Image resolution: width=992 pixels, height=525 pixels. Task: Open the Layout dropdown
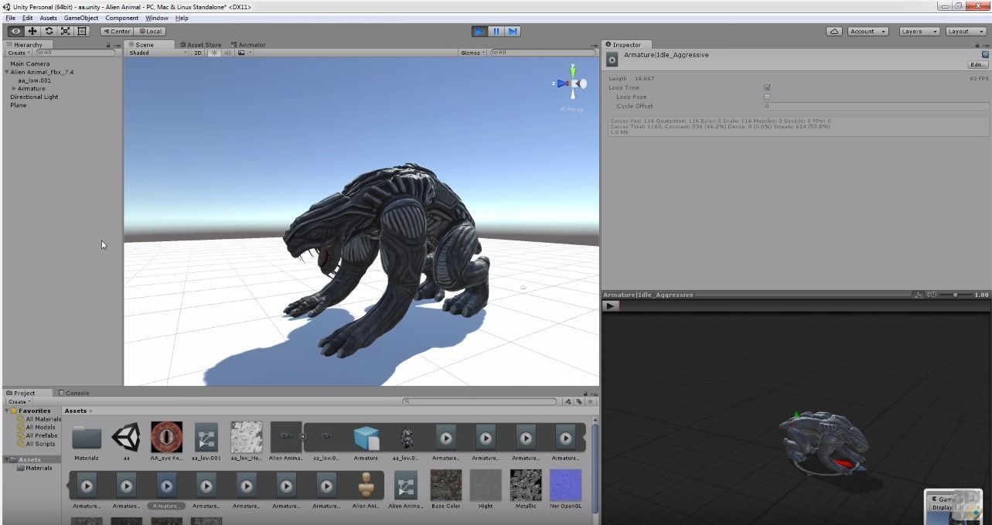click(x=966, y=32)
